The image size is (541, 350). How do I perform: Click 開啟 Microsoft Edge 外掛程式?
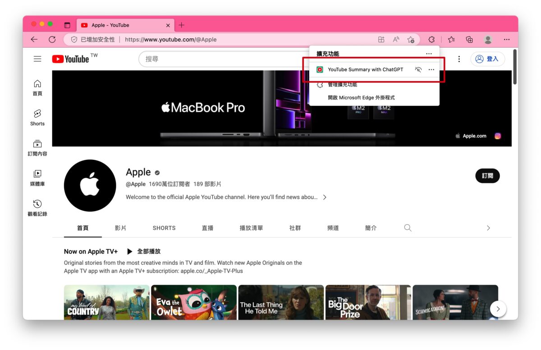pyautogui.click(x=361, y=98)
